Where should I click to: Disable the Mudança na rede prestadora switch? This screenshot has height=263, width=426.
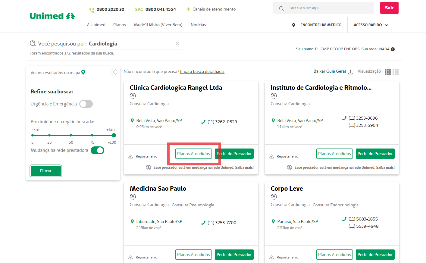pyautogui.click(x=98, y=150)
